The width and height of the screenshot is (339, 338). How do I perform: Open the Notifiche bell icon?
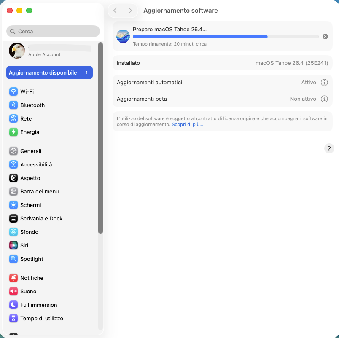tap(13, 278)
